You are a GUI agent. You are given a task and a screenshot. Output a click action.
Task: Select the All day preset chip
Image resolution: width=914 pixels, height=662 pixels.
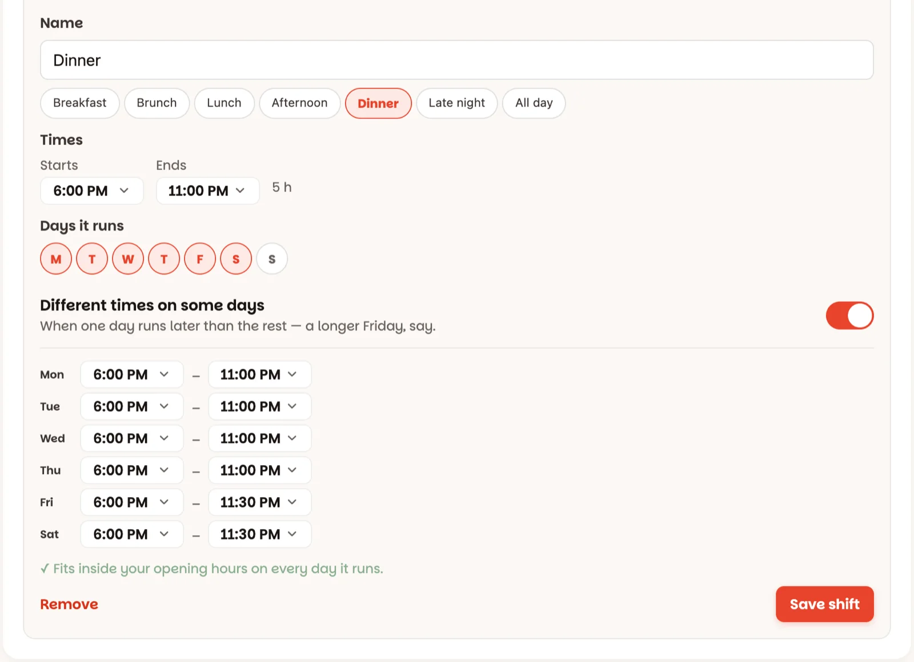(x=534, y=103)
